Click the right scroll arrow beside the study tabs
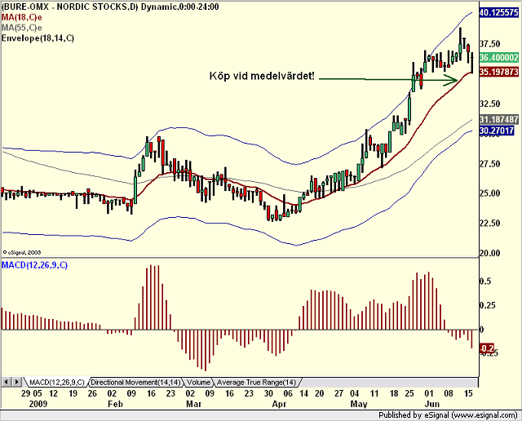 tap(17, 382)
